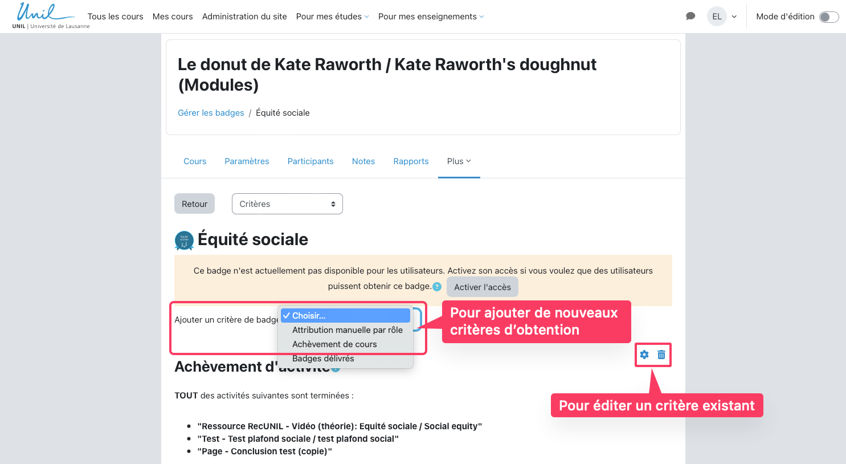
Task: Expand the user menu arrow
Action: click(x=734, y=17)
